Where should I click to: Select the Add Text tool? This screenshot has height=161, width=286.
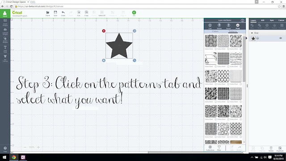[5, 49]
